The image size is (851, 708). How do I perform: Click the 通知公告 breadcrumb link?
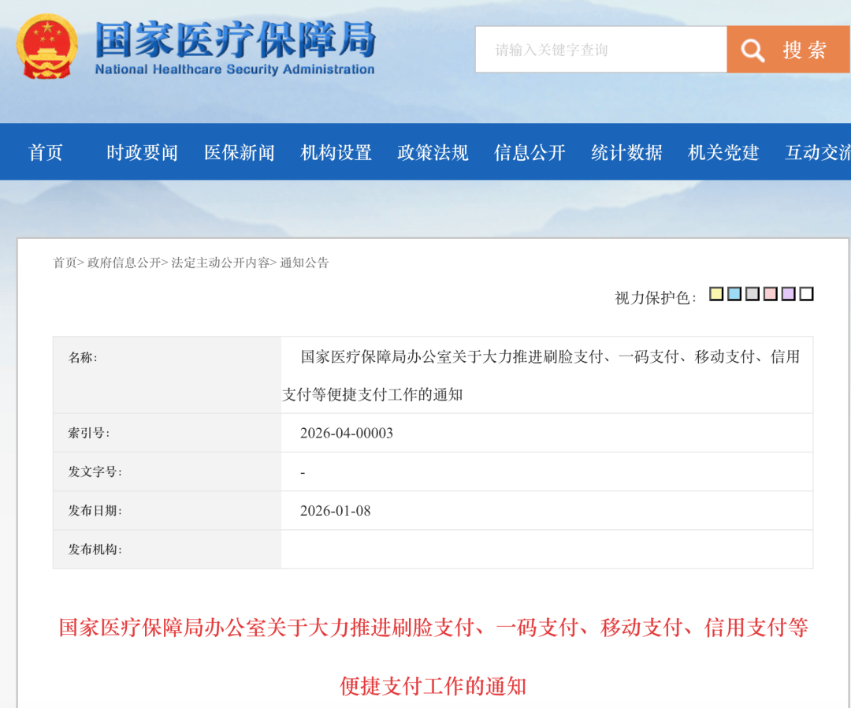tap(305, 263)
